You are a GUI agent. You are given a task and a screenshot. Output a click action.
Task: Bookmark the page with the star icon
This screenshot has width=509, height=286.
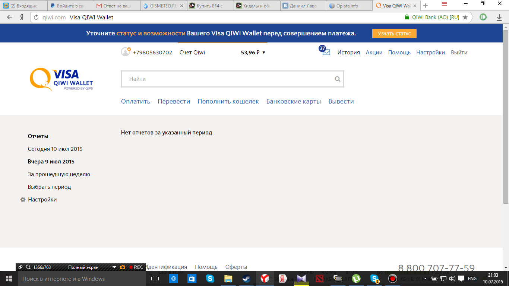(x=465, y=17)
